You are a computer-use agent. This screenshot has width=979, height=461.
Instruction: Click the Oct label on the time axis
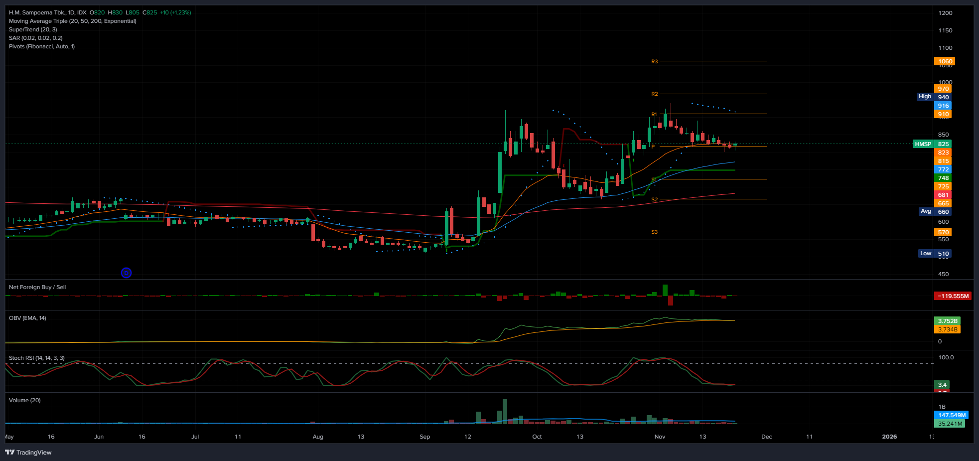click(x=537, y=437)
